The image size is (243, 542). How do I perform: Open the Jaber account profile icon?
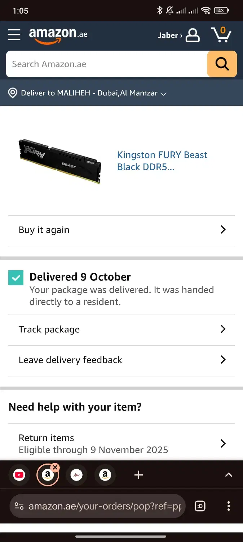[x=193, y=35]
